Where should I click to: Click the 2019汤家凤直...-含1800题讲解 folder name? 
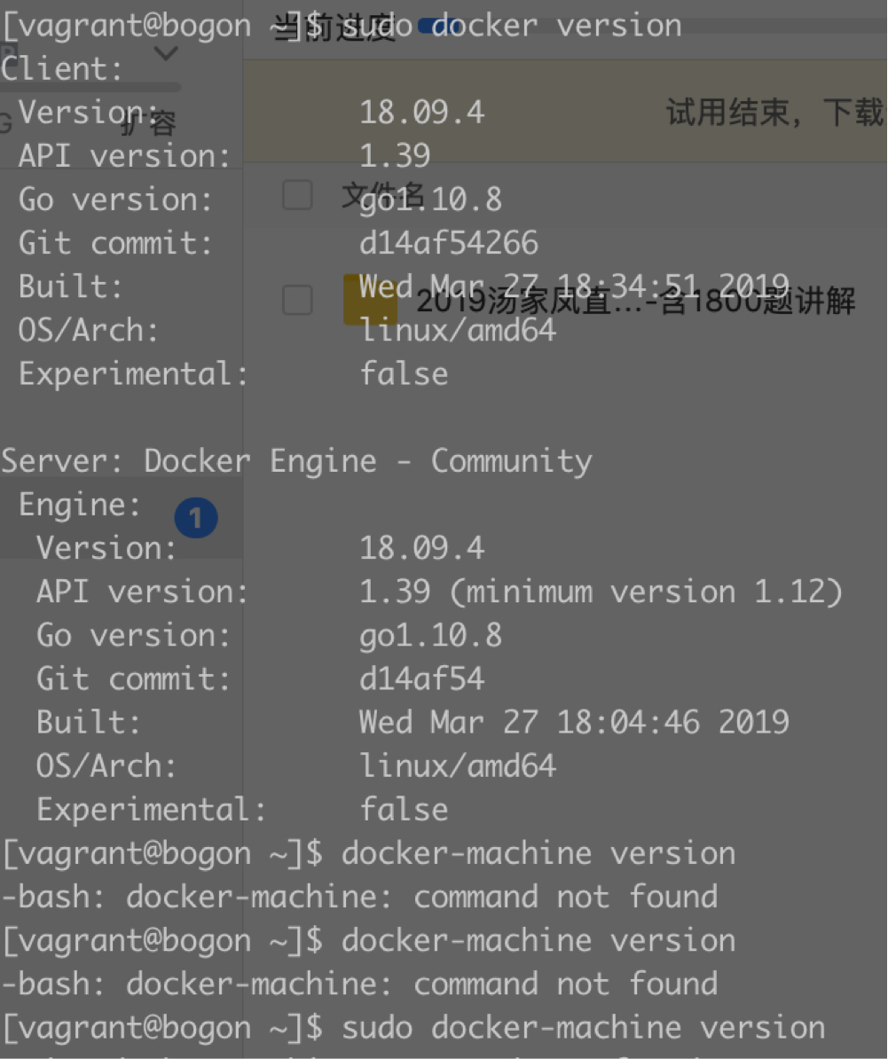coord(635,302)
